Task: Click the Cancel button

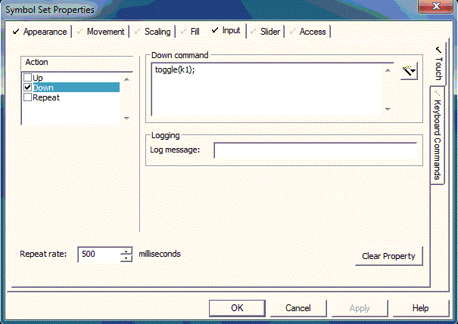Action: coord(298,308)
